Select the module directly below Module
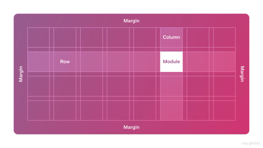The image size is (263, 148). pyautogui.click(x=171, y=86)
